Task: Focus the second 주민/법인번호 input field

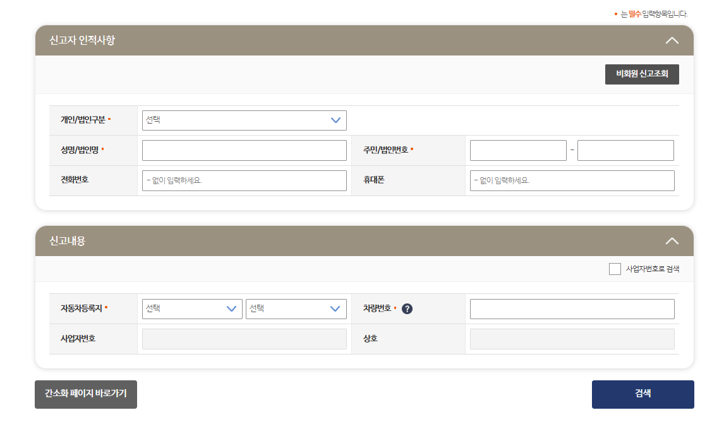Action: 625,150
